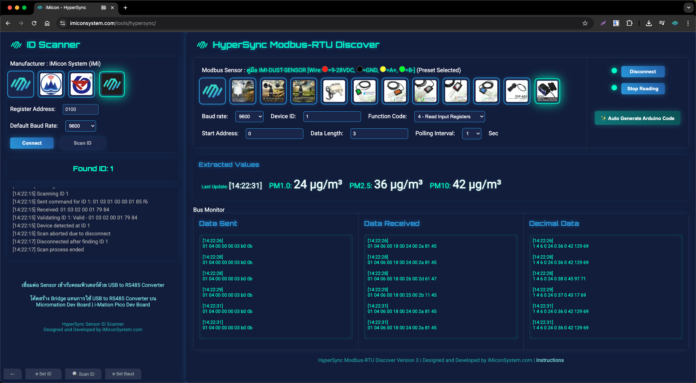
Task: Pick the green soil probe sensor preset
Action: coord(365,91)
